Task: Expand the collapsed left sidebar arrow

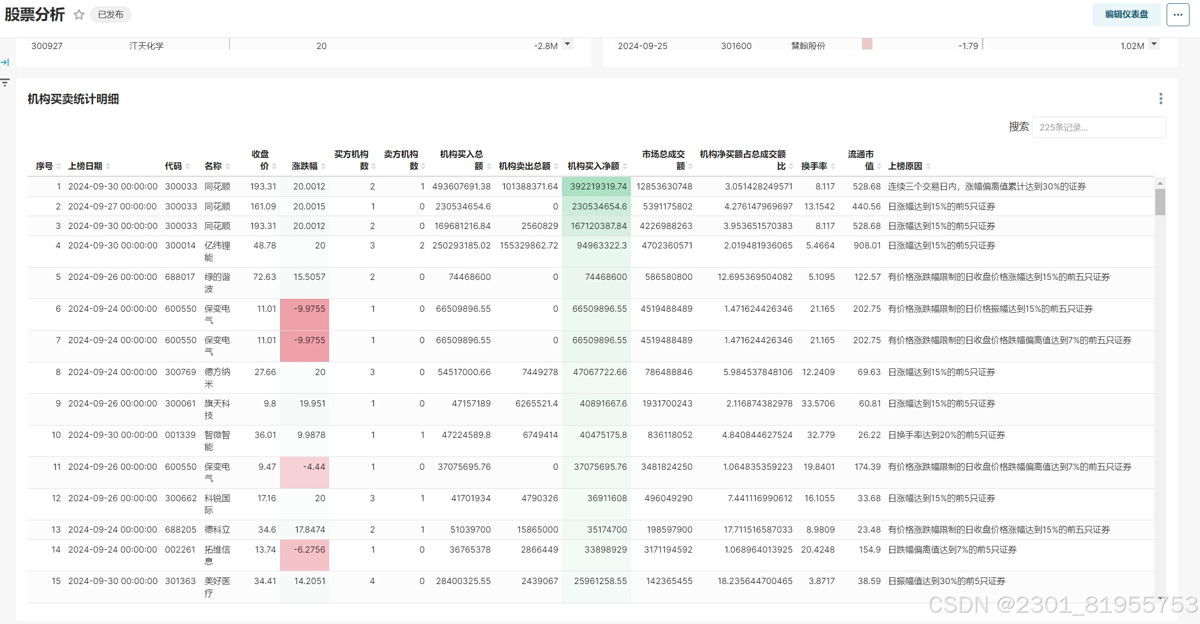Action: coord(5,62)
